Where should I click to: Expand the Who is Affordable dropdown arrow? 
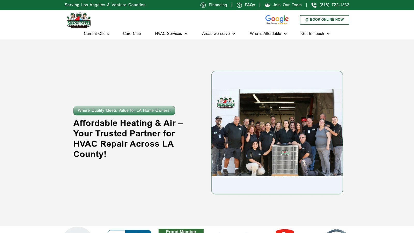[x=285, y=34]
